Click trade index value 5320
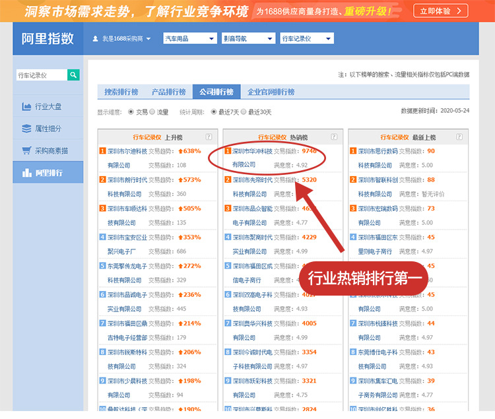The image size is (495, 419). [x=309, y=180]
